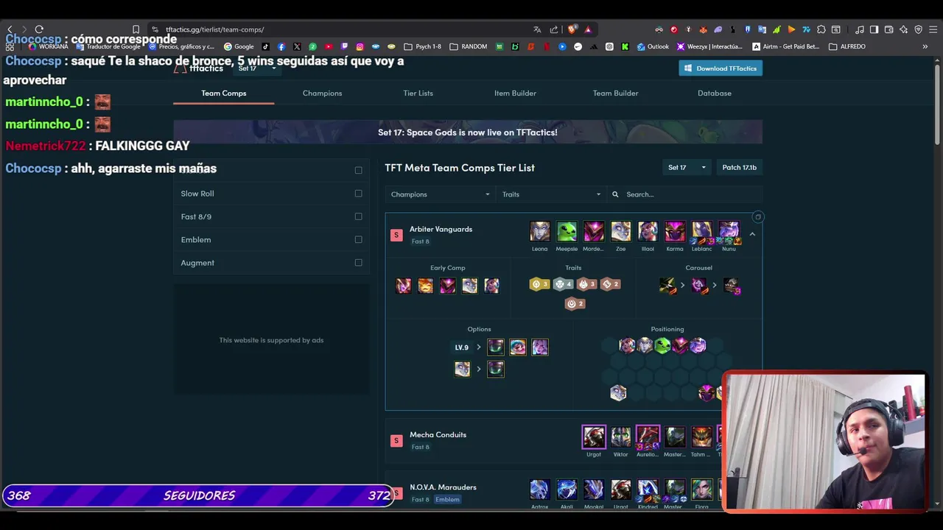Open header Set 17 dropdown beside tftactics logo
Image resolution: width=943 pixels, height=530 pixels.
coord(256,68)
